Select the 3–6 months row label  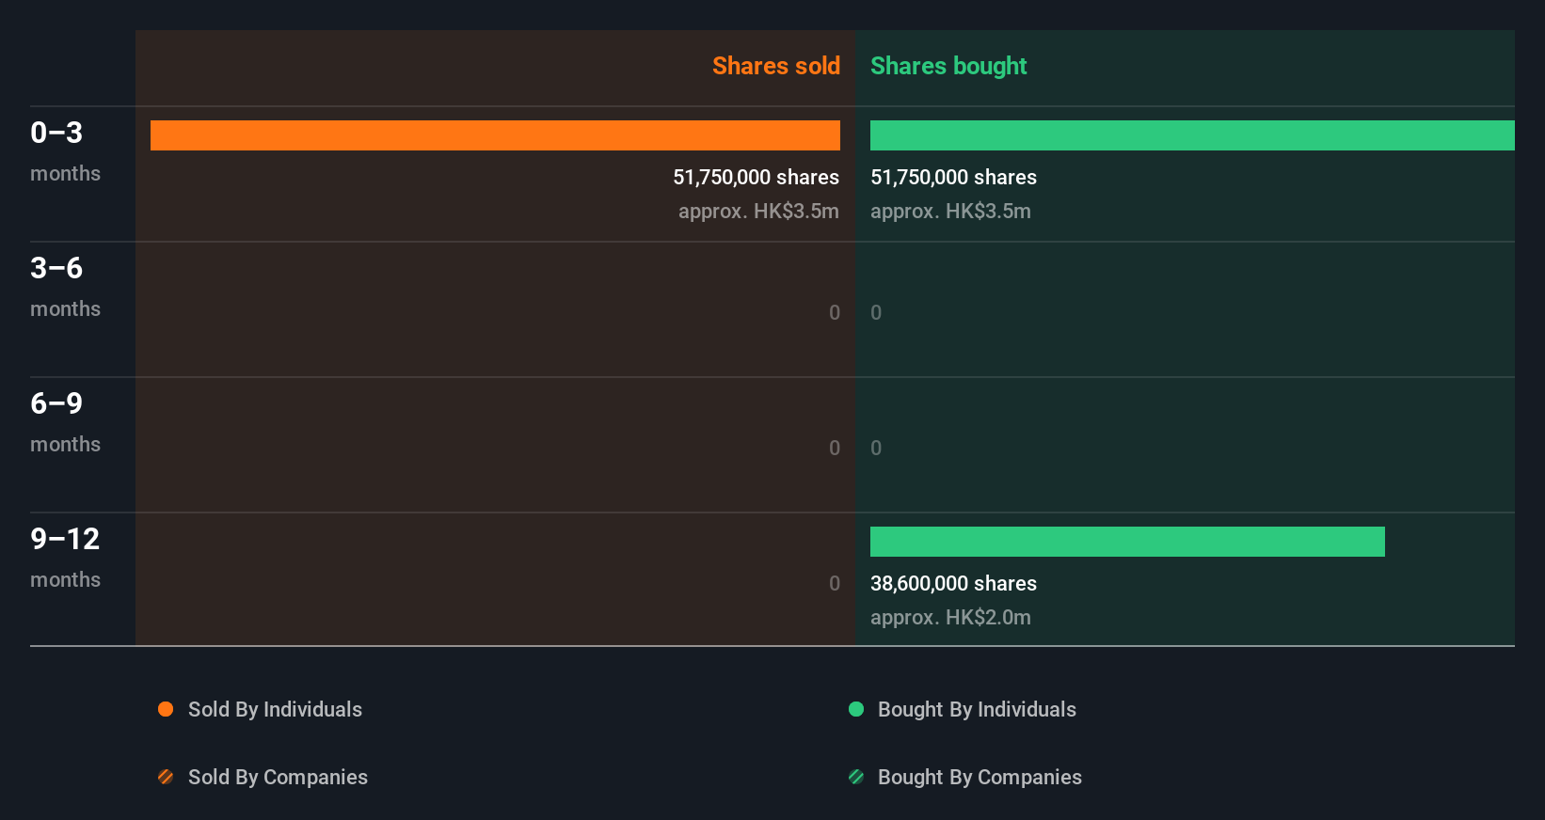click(65, 286)
